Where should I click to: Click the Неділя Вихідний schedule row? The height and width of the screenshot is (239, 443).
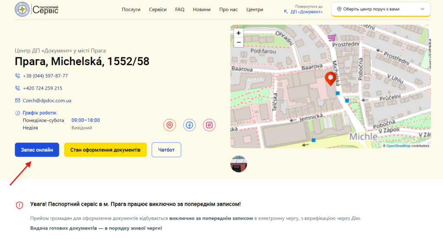58,128
